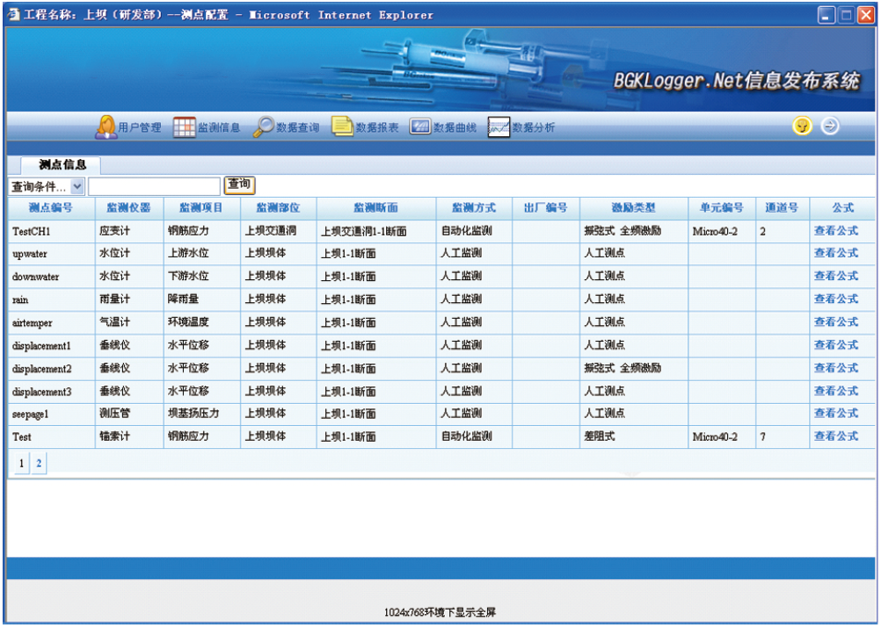Click the 监测断面 column header
The height and width of the screenshot is (628, 881).
click(x=376, y=207)
